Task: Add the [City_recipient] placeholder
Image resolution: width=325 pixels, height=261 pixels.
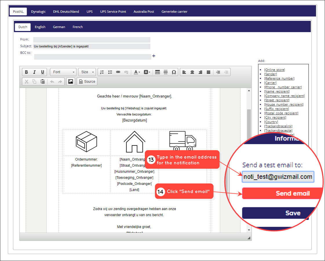Action: (x=275, y=117)
